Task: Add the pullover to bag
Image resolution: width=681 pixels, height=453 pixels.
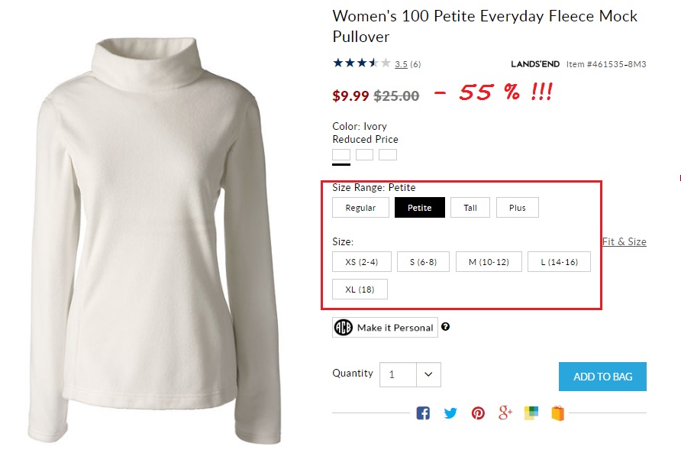Action: tap(602, 377)
